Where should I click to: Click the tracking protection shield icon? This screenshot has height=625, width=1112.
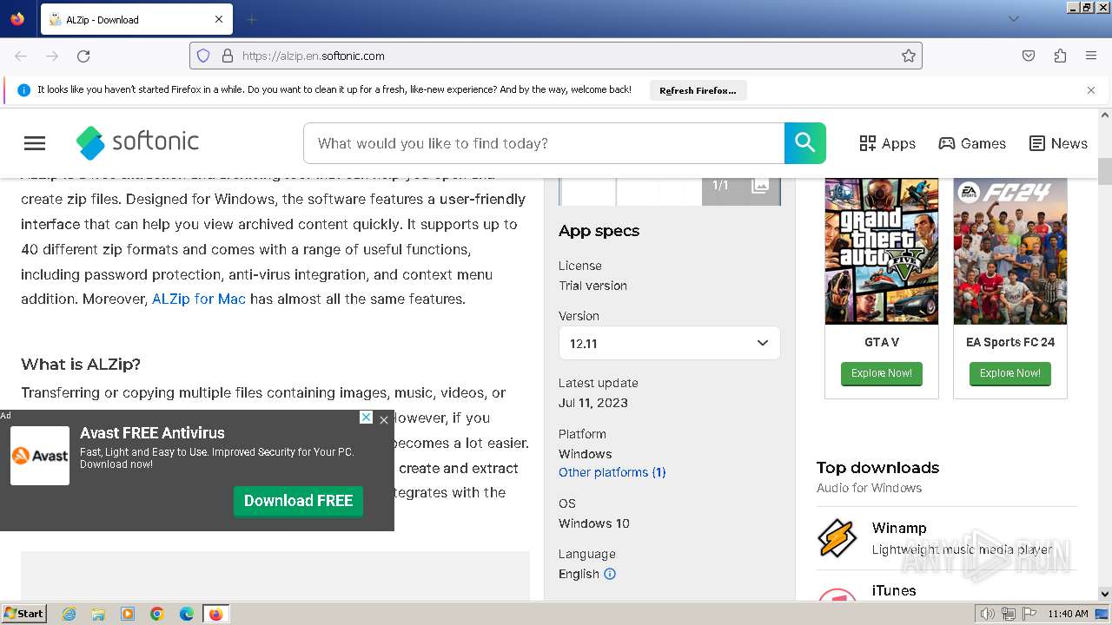point(203,56)
